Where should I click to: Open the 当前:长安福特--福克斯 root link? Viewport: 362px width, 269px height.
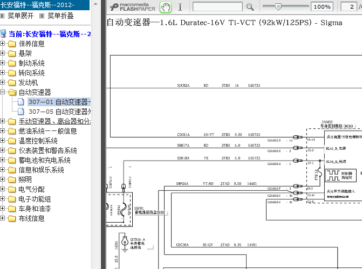(x=50, y=34)
